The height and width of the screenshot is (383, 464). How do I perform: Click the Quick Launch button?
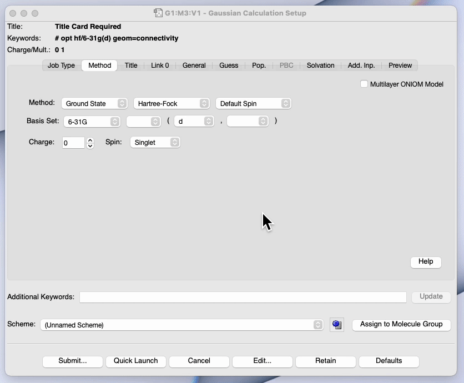click(136, 361)
